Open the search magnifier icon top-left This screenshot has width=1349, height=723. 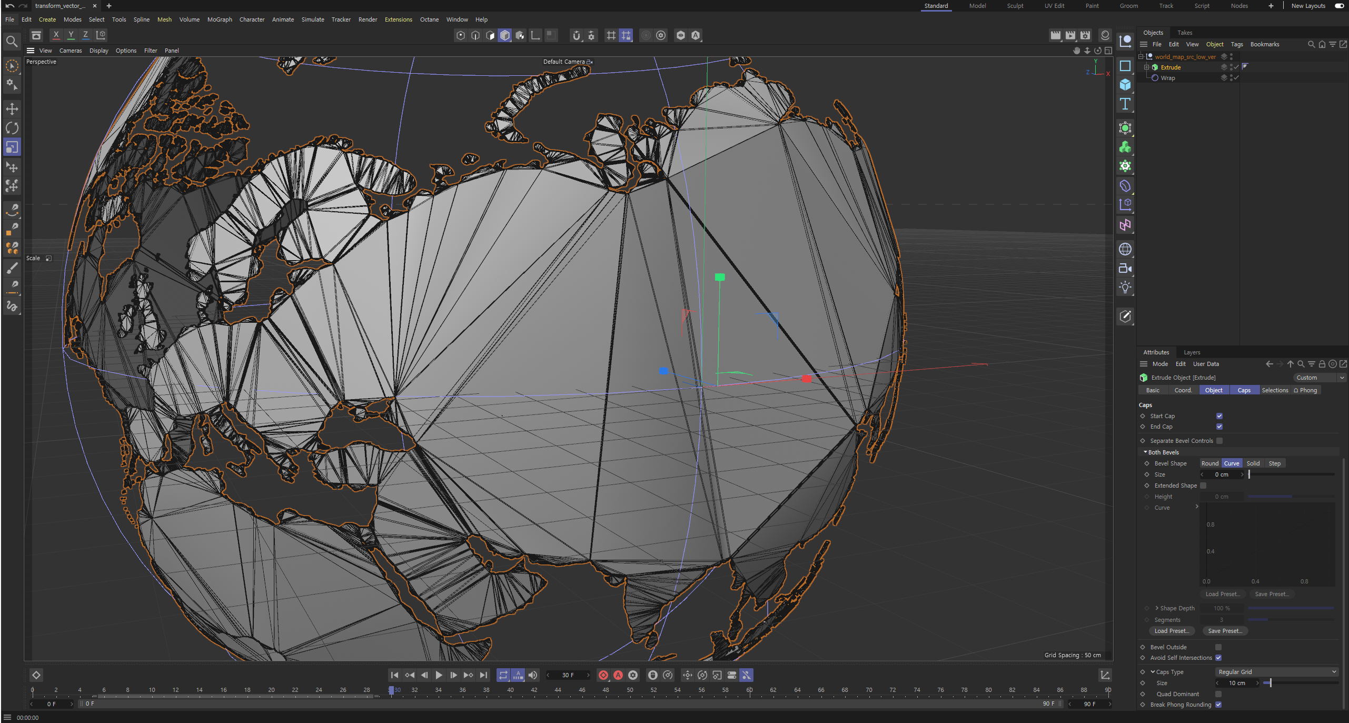(x=12, y=41)
